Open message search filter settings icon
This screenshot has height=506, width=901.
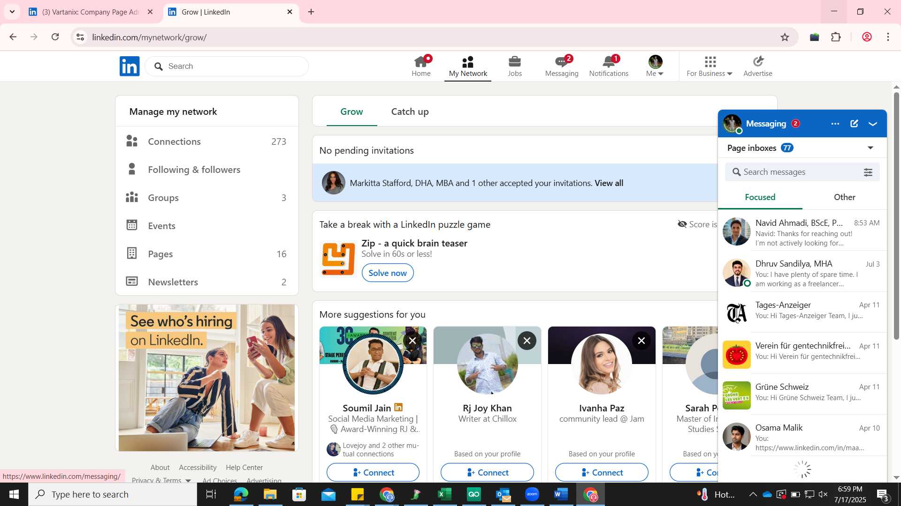tap(868, 172)
